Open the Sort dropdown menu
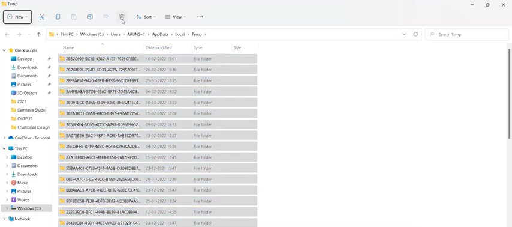This screenshot has width=512, height=227. pos(146,17)
